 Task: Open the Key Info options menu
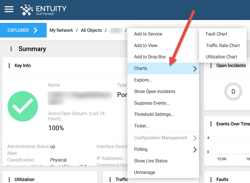pos(9,66)
